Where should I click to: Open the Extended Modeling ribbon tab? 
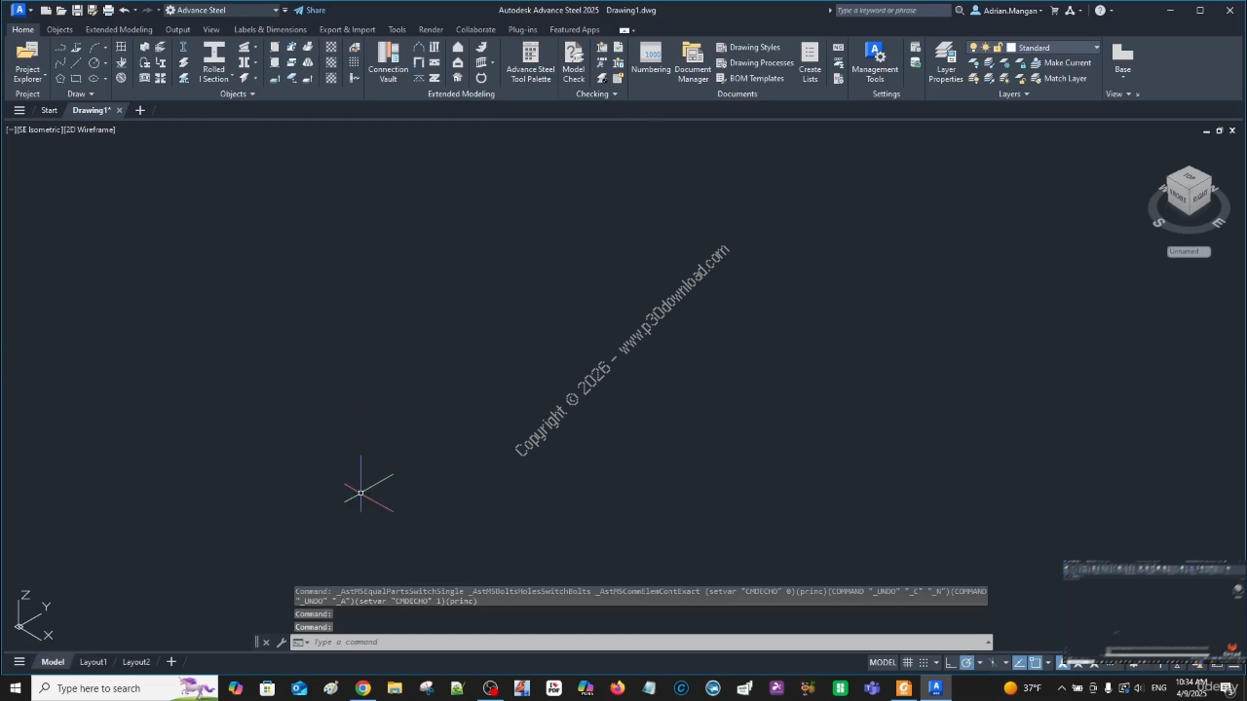[x=119, y=30]
